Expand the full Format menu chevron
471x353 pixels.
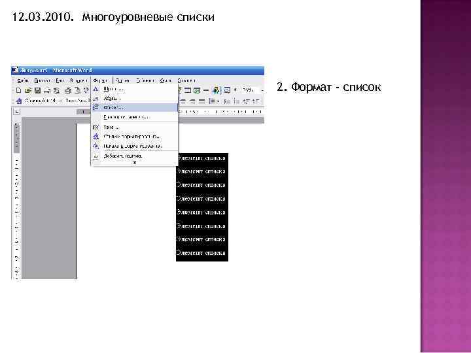135,162
